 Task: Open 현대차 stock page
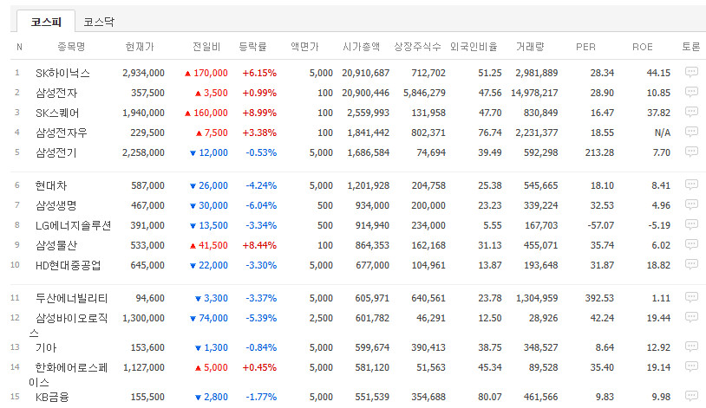coord(51,185)
